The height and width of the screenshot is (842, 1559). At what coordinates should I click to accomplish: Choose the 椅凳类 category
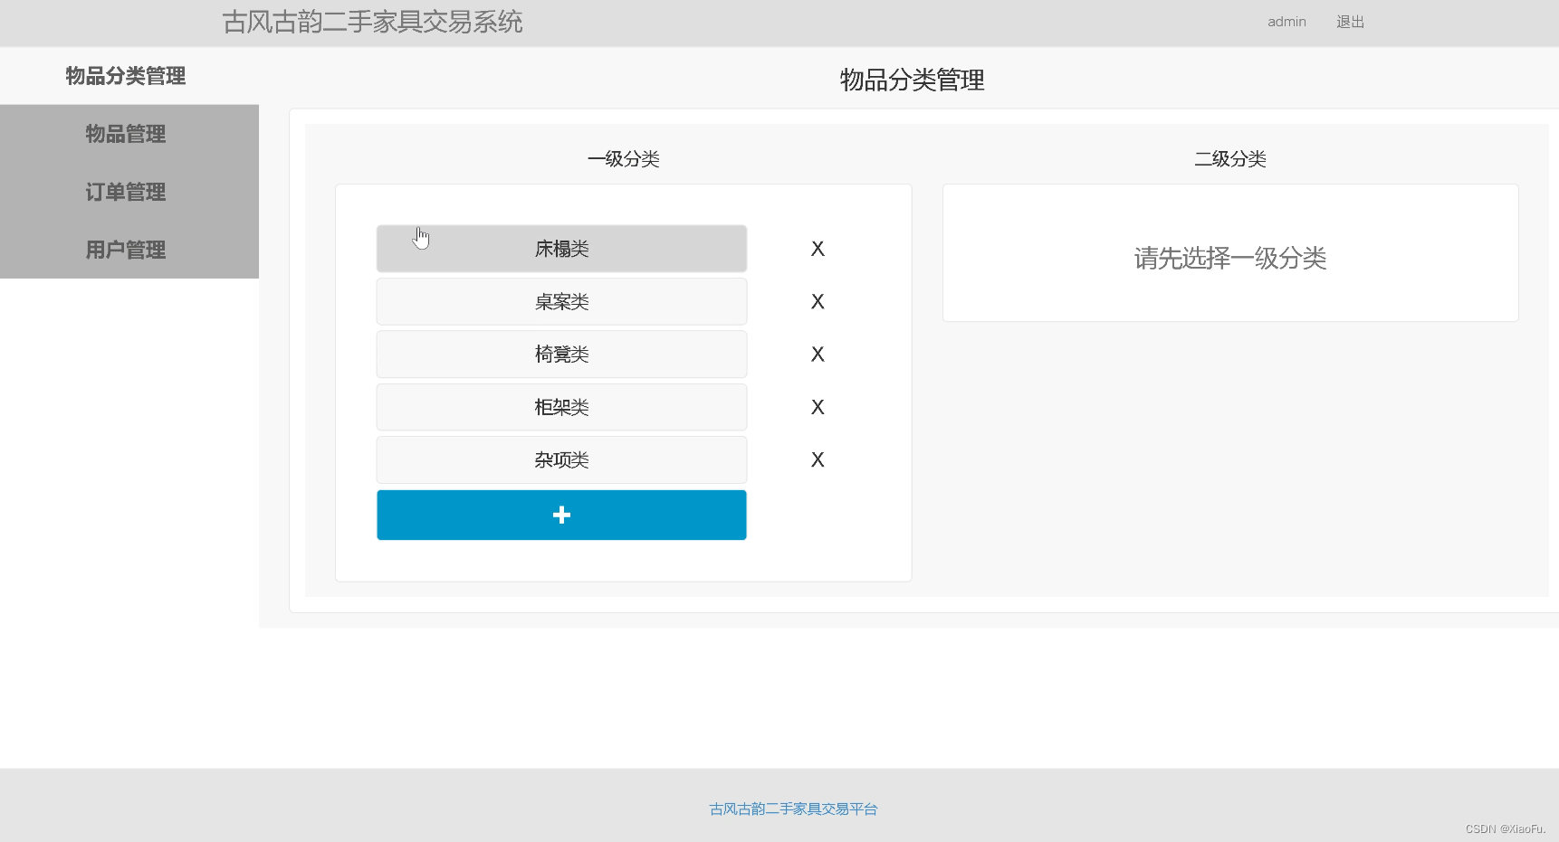[x=561, y=355]
